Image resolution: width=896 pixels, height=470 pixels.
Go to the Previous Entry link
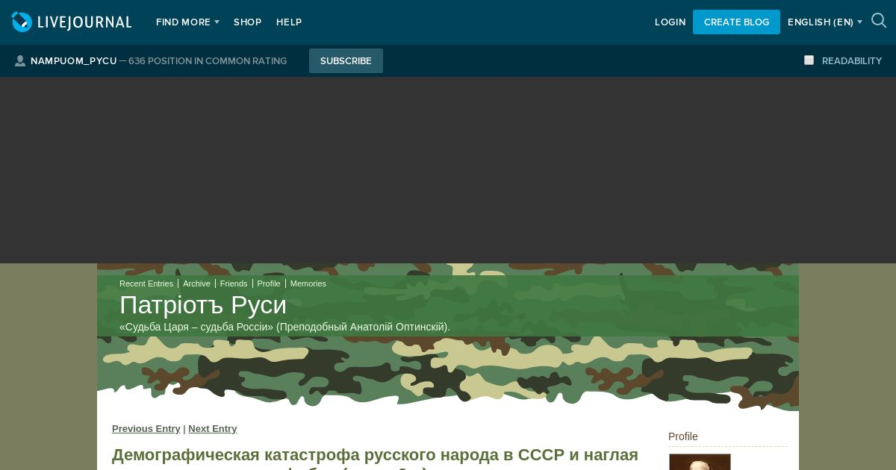pyautogui.click(x=146, y=428)
